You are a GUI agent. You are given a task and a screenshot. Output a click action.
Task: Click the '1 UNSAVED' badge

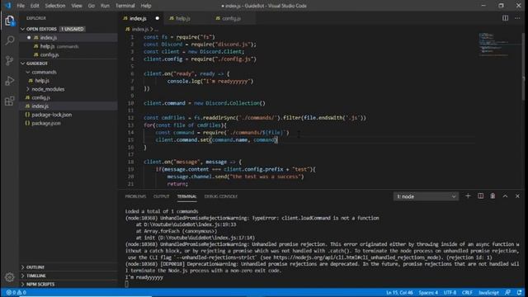[73, 29]
